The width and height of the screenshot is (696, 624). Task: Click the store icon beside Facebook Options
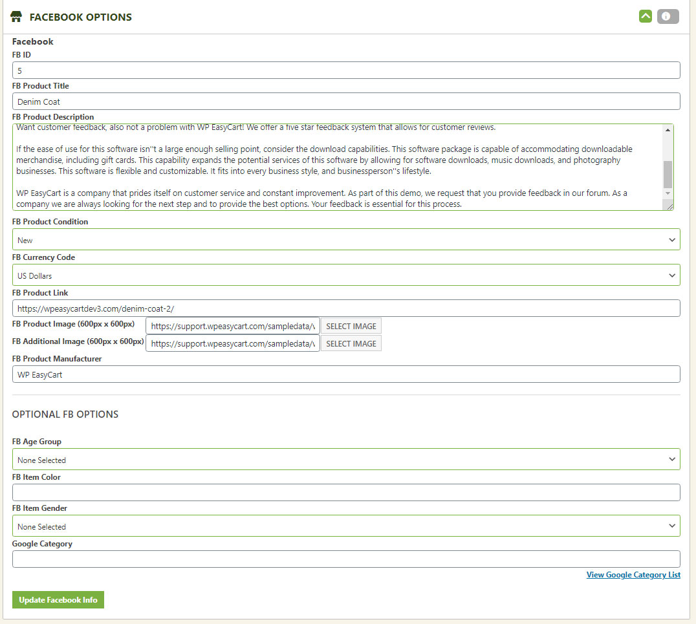pos(16,17)
